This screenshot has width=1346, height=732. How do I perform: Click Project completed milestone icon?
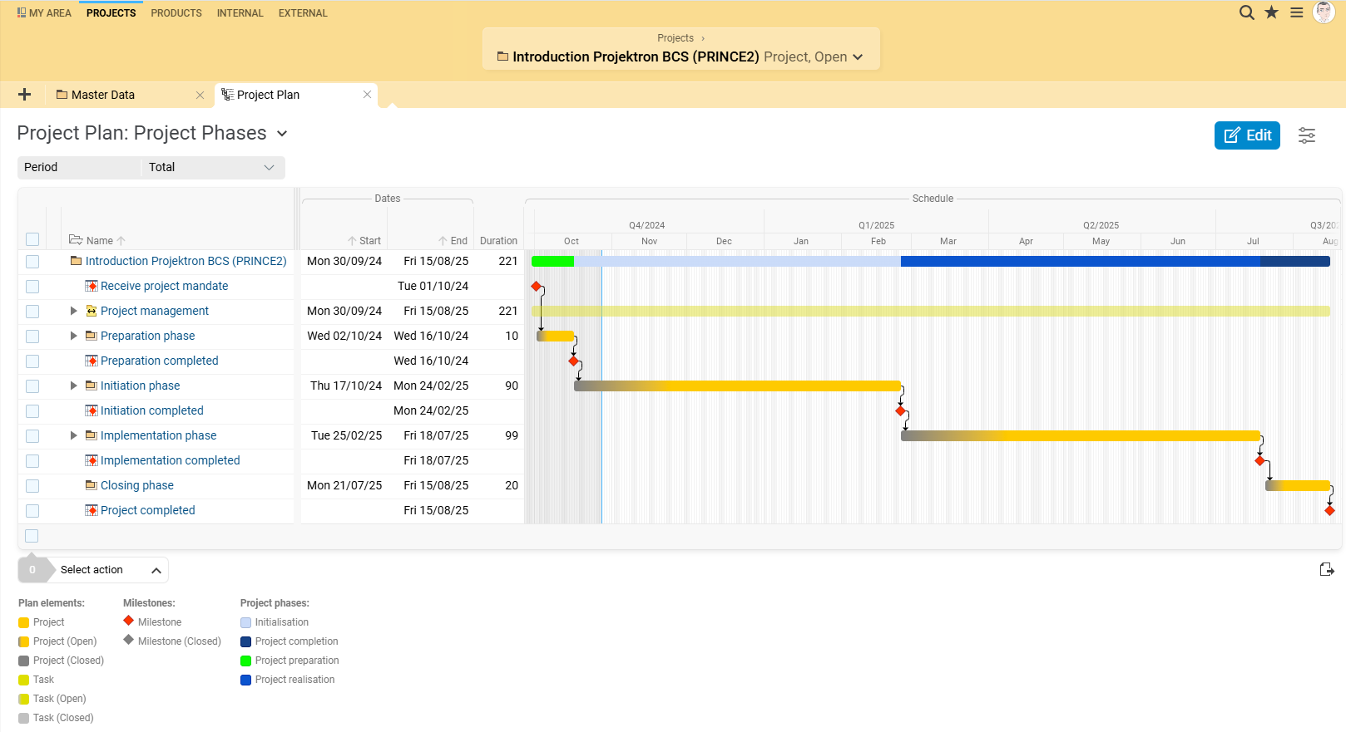(92, 510)
